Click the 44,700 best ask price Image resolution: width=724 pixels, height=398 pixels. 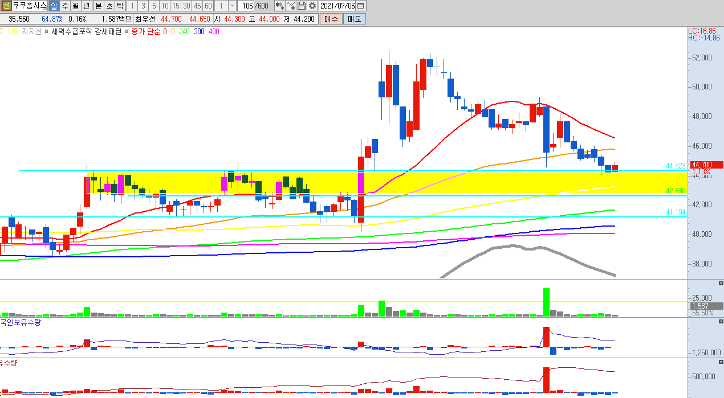click(x=172, y=19)
